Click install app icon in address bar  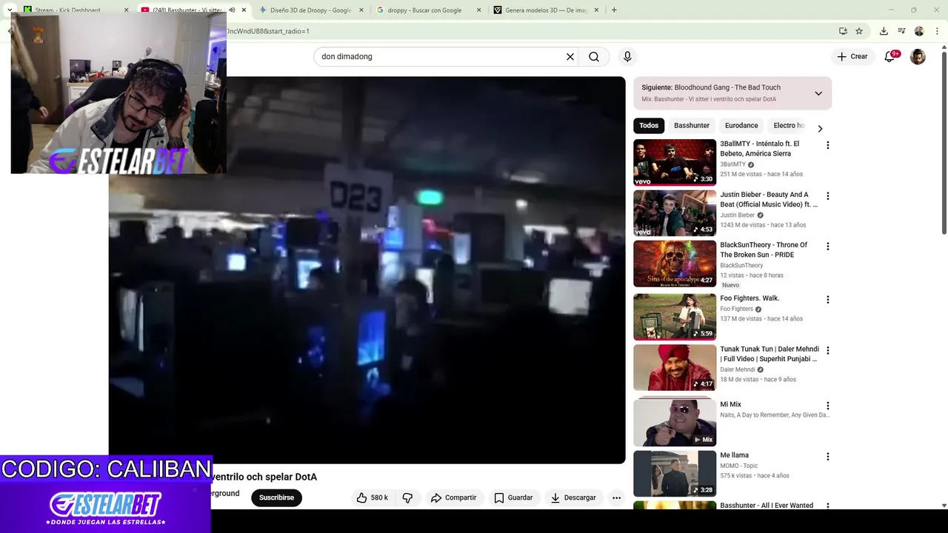843,31
